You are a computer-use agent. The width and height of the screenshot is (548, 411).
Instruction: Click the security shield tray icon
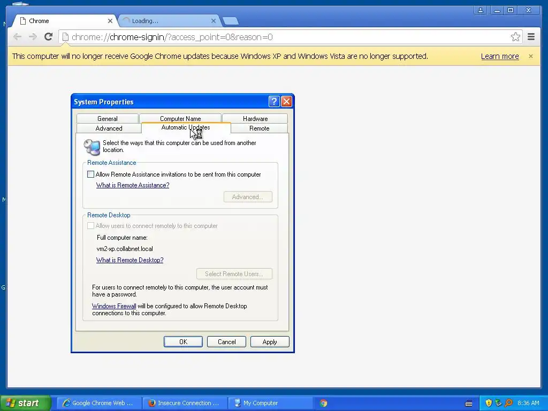pyautogui.click(x=489, y=403)
